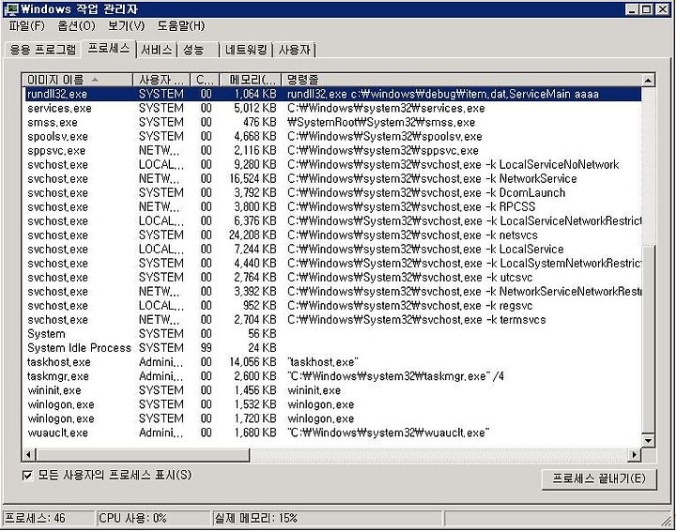
Task: Sort by 사용자 column header
Action: 161,80
